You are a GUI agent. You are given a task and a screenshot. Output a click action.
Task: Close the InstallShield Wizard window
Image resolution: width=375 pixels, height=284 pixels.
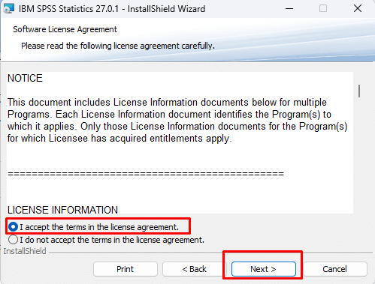point(358,9)
